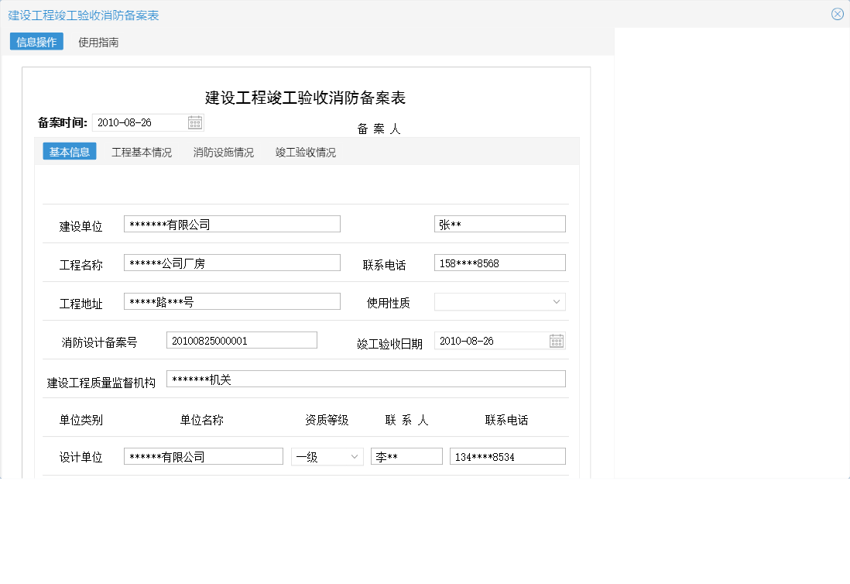Focus the 消防设计备案号 field
This screenshot has width=850, height=584.
tap(241, 339)
